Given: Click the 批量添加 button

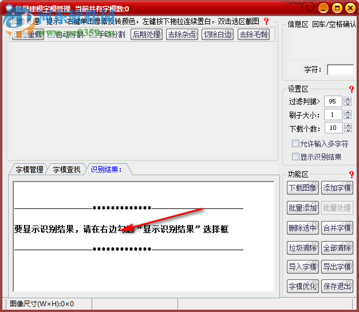Looking at the screenshot, I should click(x=303, y=208).
